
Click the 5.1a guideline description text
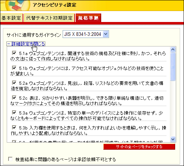[x=88, y=56]
